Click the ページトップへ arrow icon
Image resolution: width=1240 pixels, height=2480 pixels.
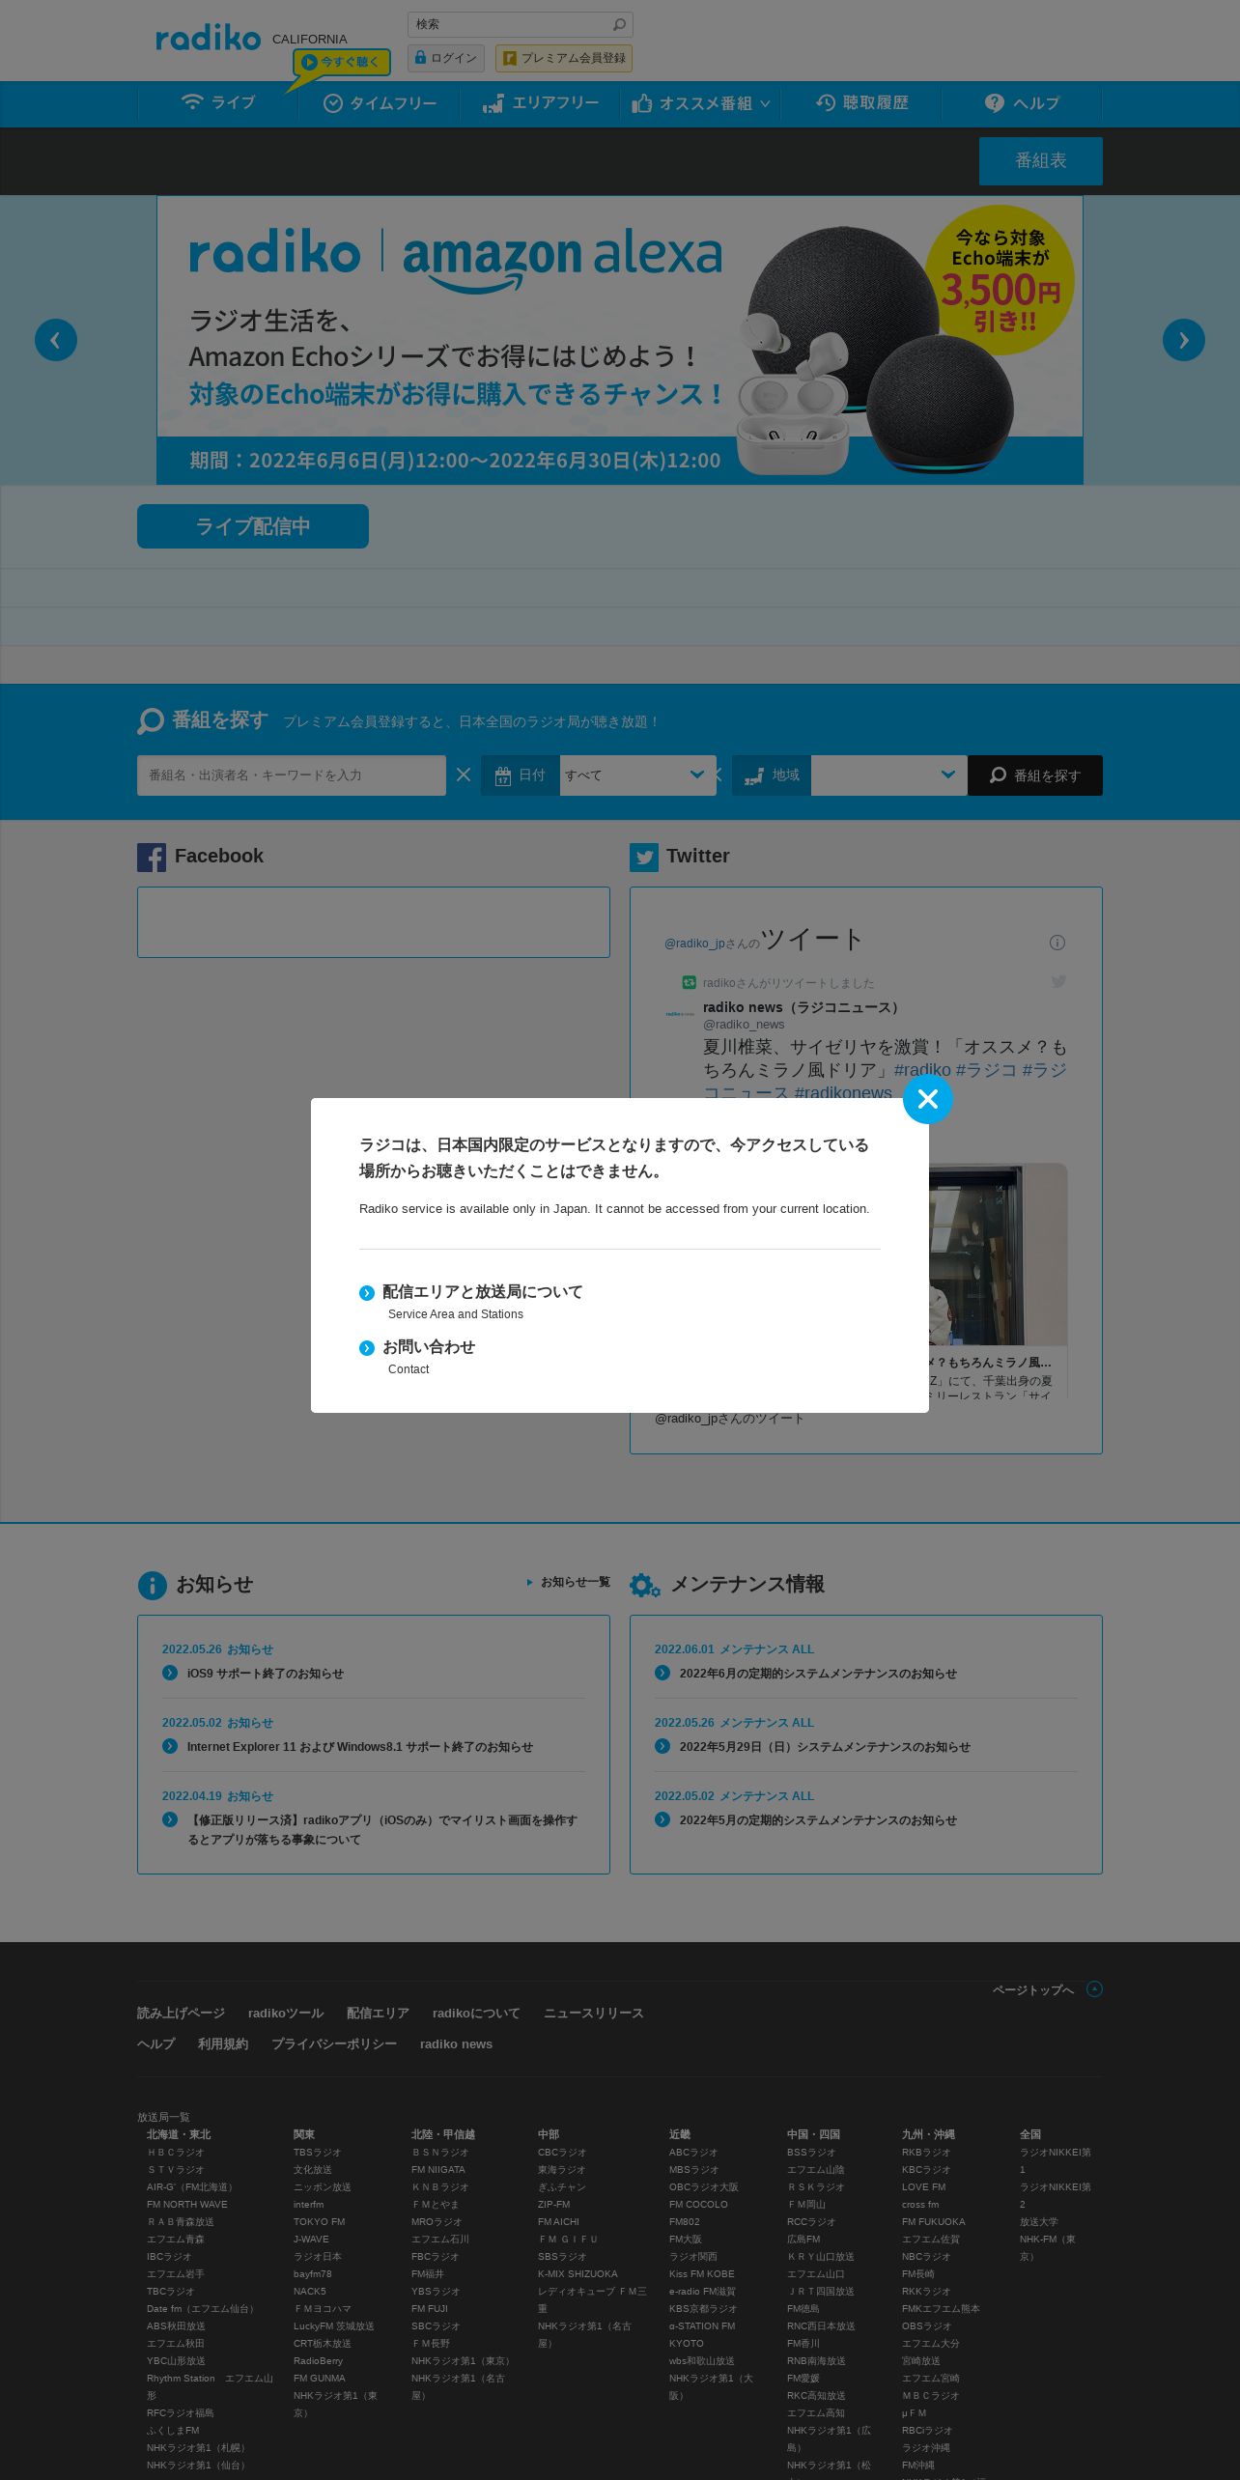point(1094,1988)
